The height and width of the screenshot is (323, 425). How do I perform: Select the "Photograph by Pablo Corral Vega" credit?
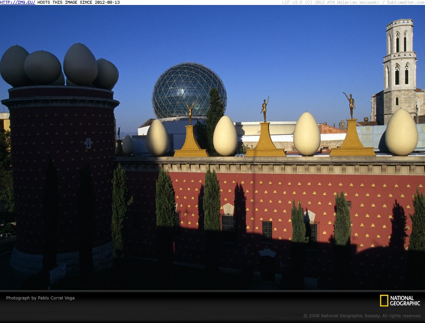tap(40, 298)
